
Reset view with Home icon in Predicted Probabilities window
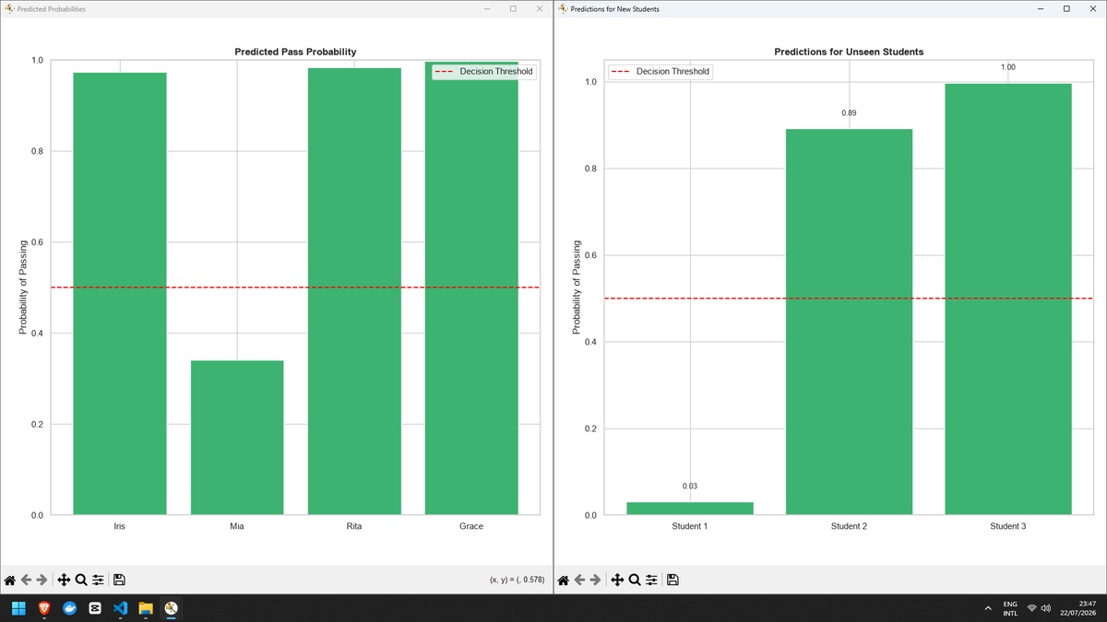[x=10, y=580]
